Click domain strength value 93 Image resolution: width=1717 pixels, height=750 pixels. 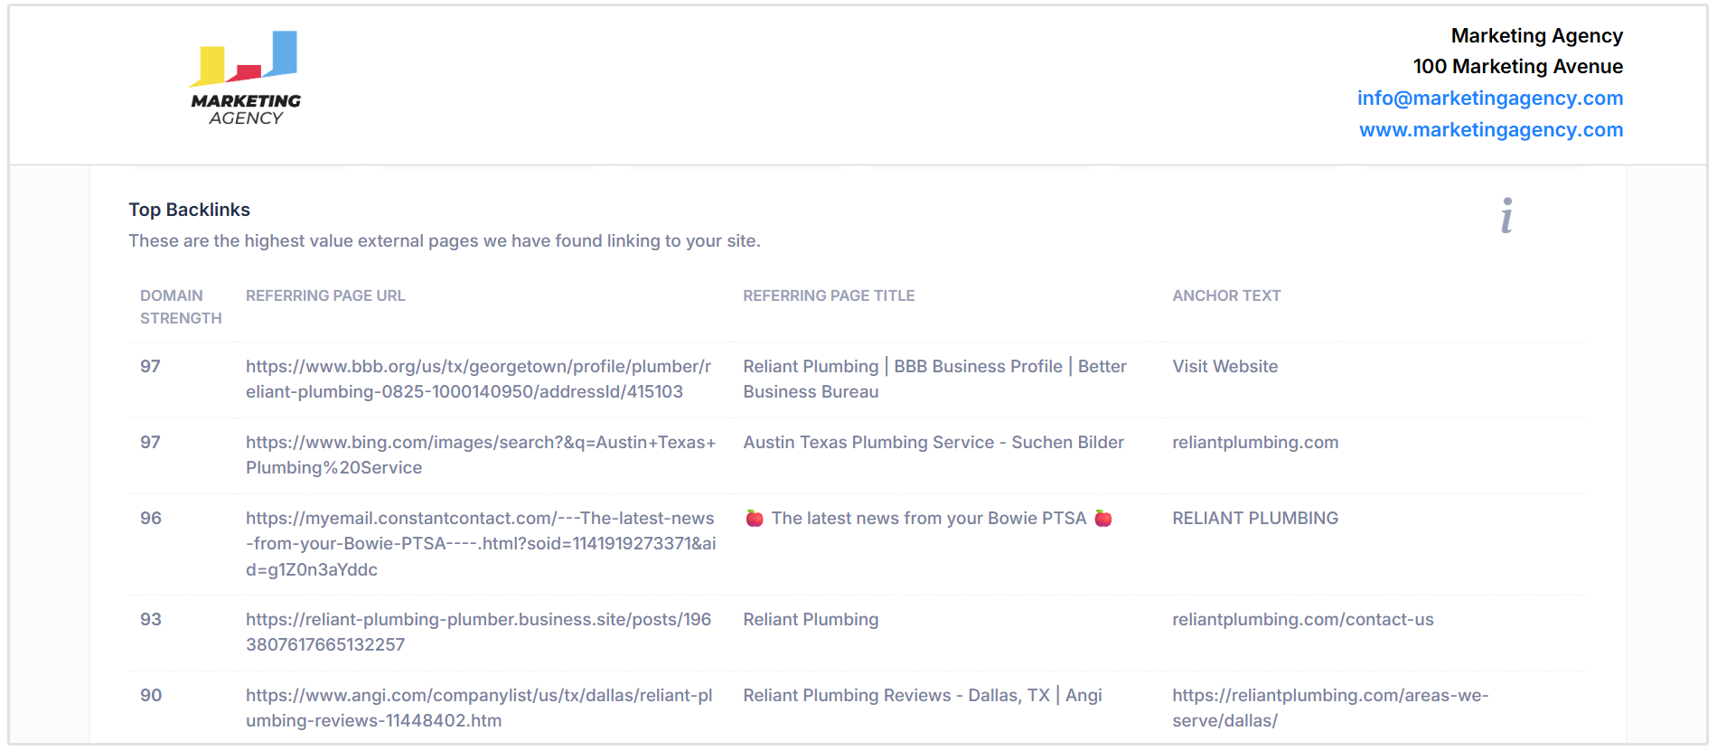point(151,619)
